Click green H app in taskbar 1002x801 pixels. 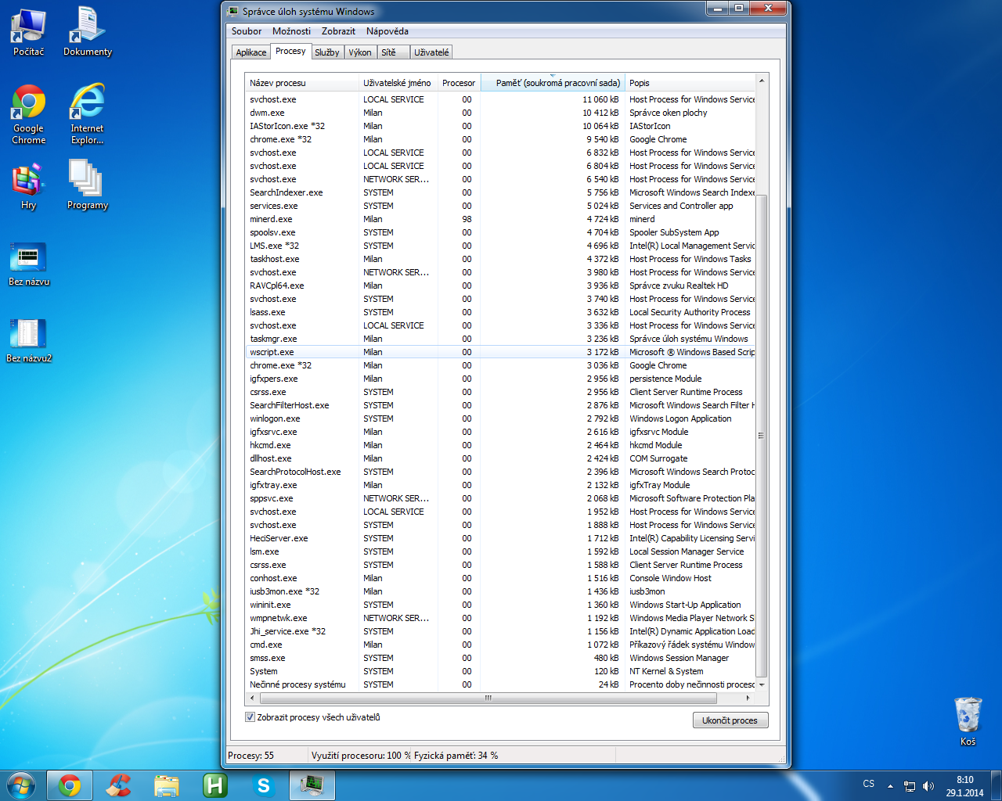click(215, 785)
